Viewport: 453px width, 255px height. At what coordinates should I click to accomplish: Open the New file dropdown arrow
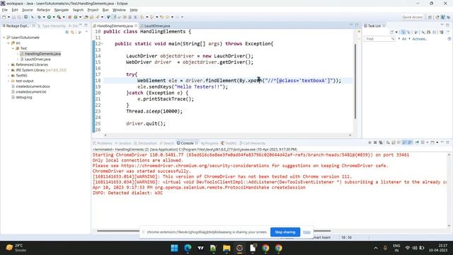pos(9,17)
